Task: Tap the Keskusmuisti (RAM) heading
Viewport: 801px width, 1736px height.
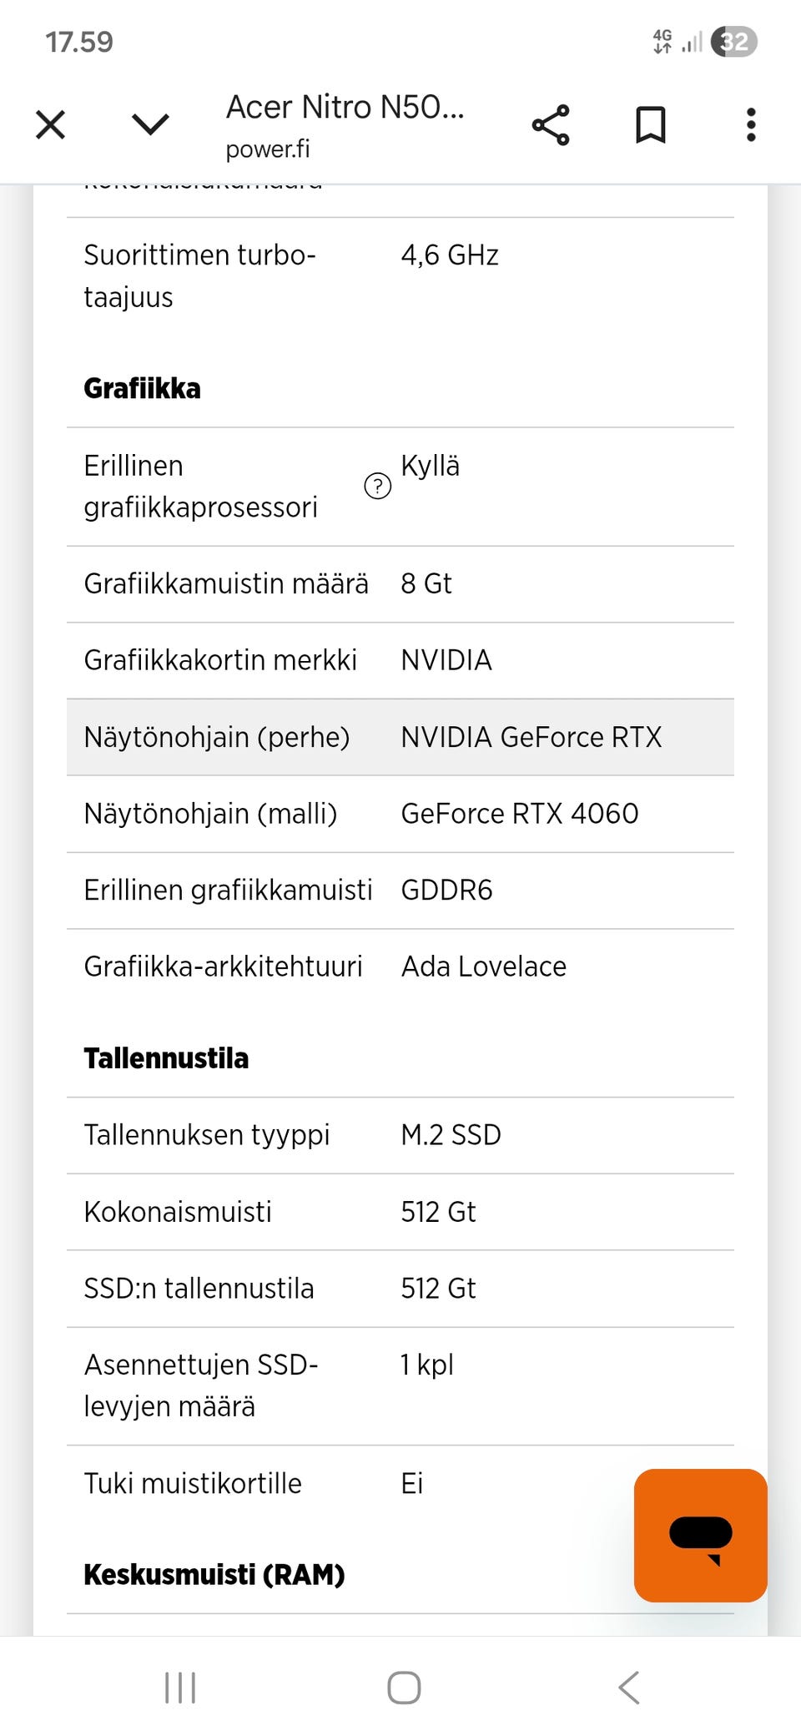Action: 214,1575
